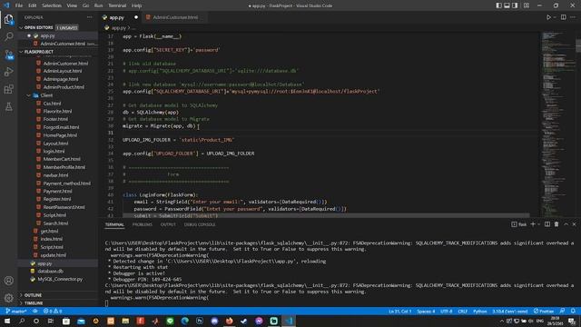The image size is (581, 327).
Task: Open notifications bell in status bar
Action: [x=573, y=311]
